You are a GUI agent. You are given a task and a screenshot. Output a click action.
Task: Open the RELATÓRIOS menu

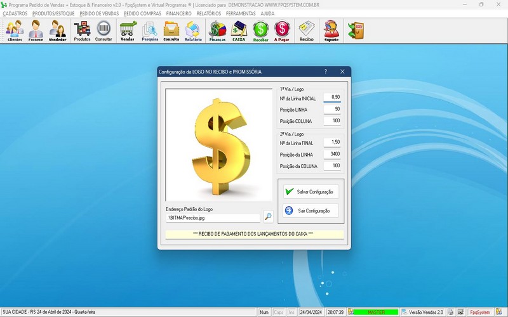pyautogui.click(x=209, y=13)
